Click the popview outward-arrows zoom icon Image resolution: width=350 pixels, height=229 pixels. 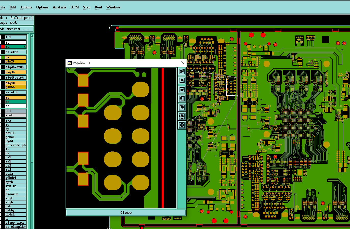(x=182, y=125)
